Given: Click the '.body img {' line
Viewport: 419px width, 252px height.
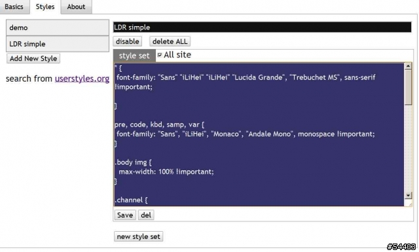Looking at the screenshot, I should coord(134,162).
